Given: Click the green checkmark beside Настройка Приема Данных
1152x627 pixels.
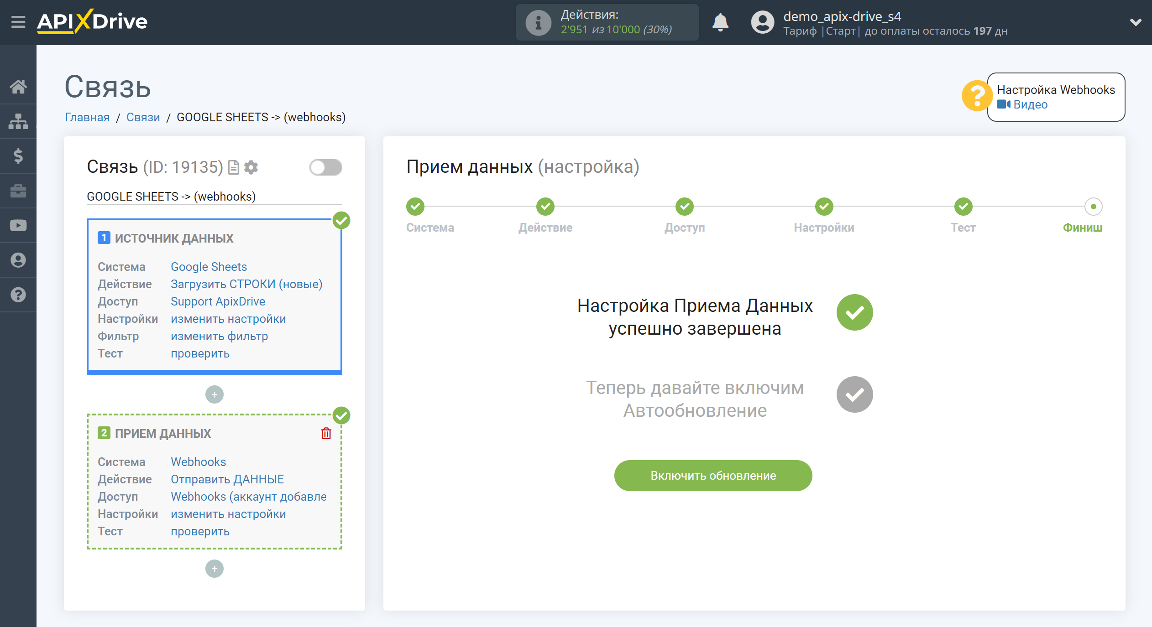Looking at the screenshot, I should point(854,312).
